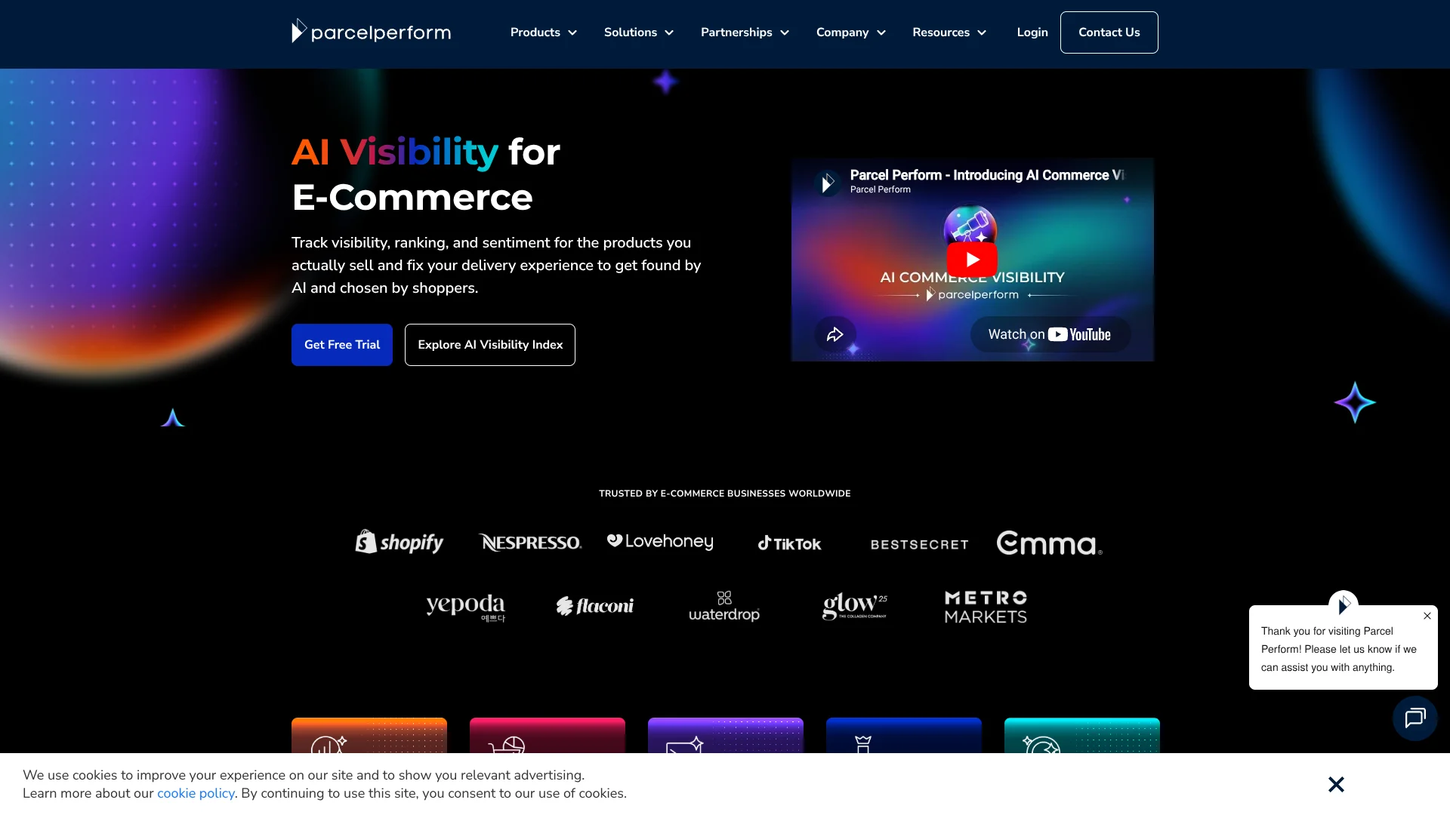This screenshot has height=815, width=1450.
Task: Click the BestSecret logo
Action: click(919, 544)
